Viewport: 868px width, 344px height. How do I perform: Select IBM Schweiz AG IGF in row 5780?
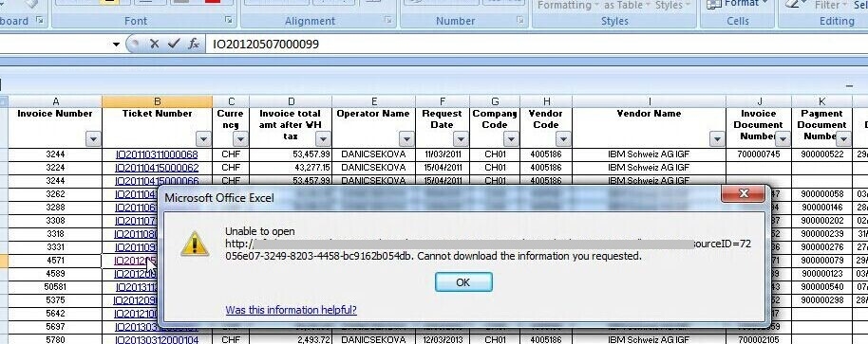point(649,339)
